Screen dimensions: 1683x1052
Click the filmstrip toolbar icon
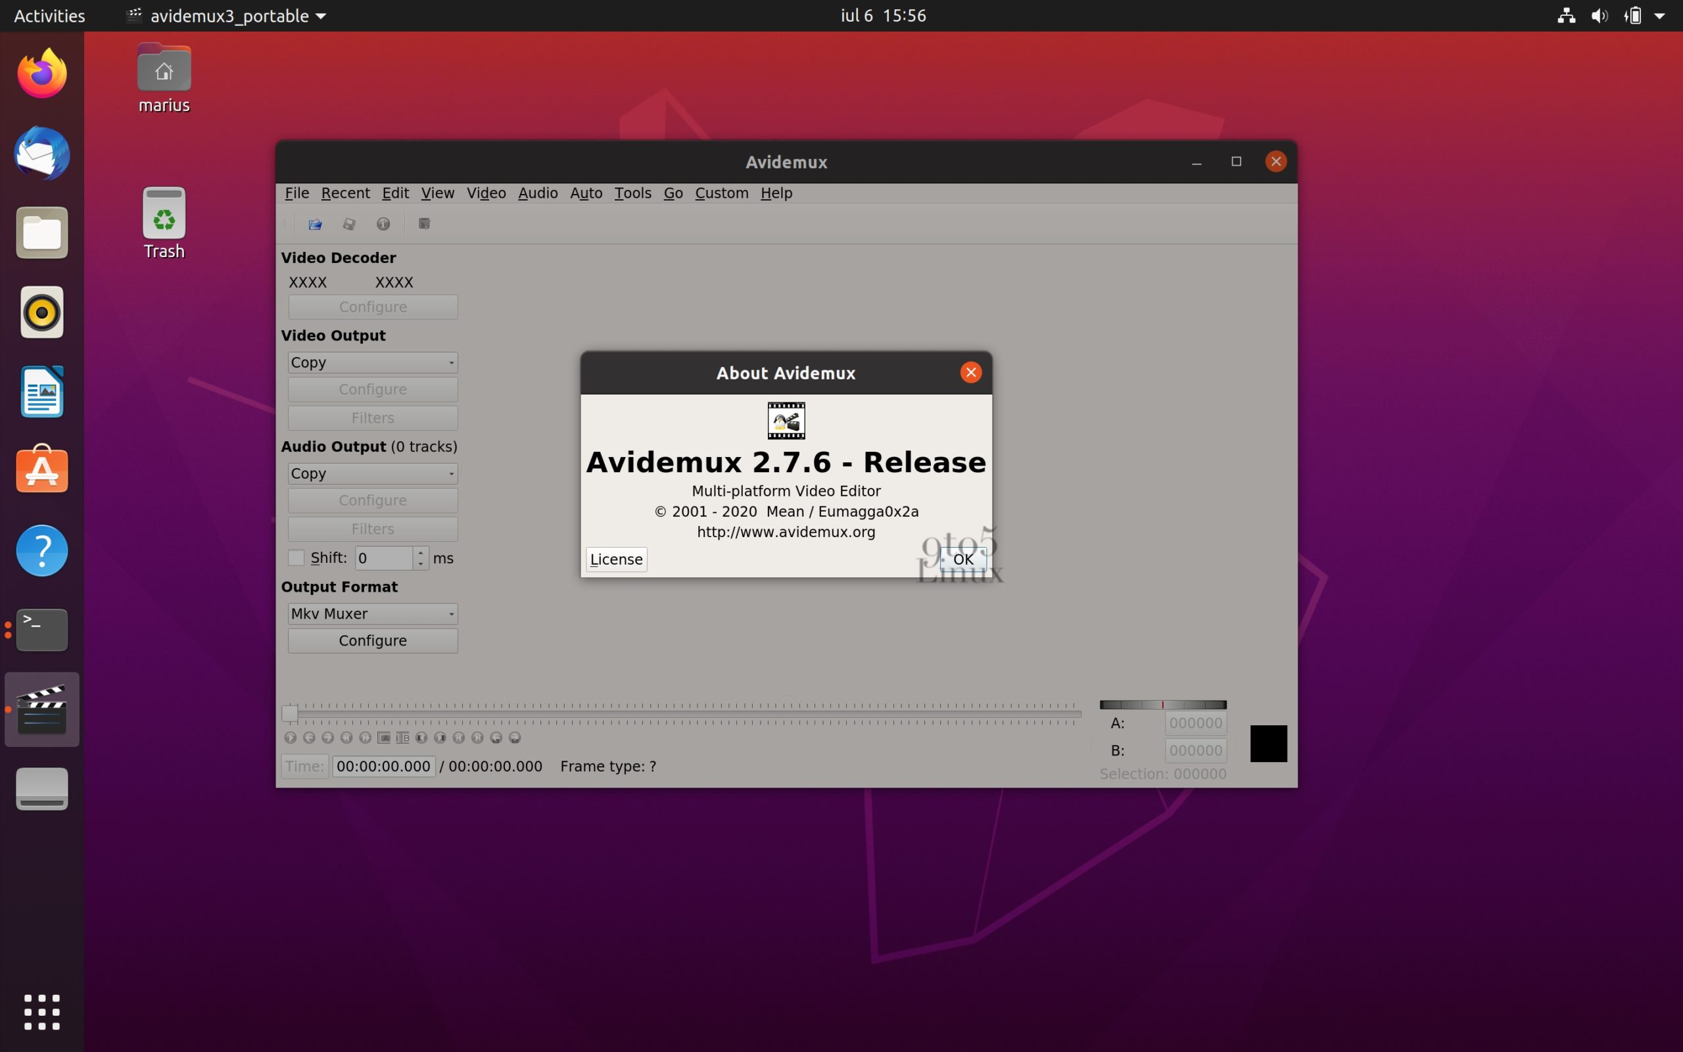click(x=424, y=224)
